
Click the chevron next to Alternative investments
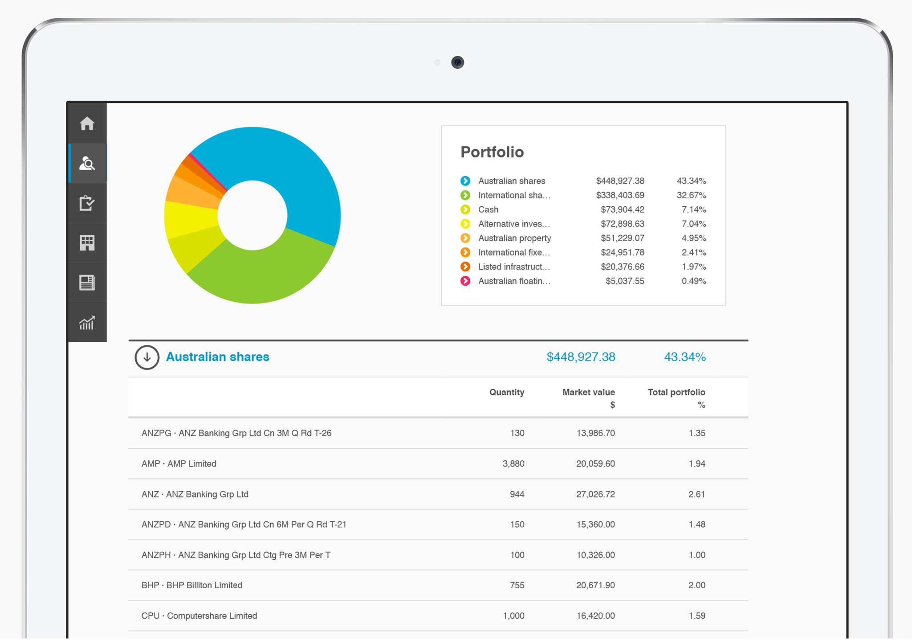465,224
